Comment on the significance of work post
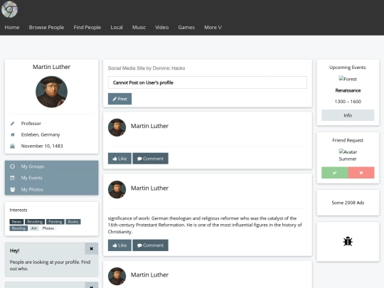Viewport: 384px width, 288px height. (150, 245)
